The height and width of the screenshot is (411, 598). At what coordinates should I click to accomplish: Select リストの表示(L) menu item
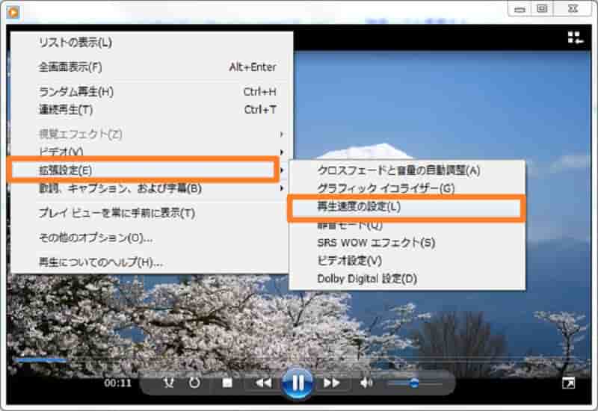coord(152,43)
